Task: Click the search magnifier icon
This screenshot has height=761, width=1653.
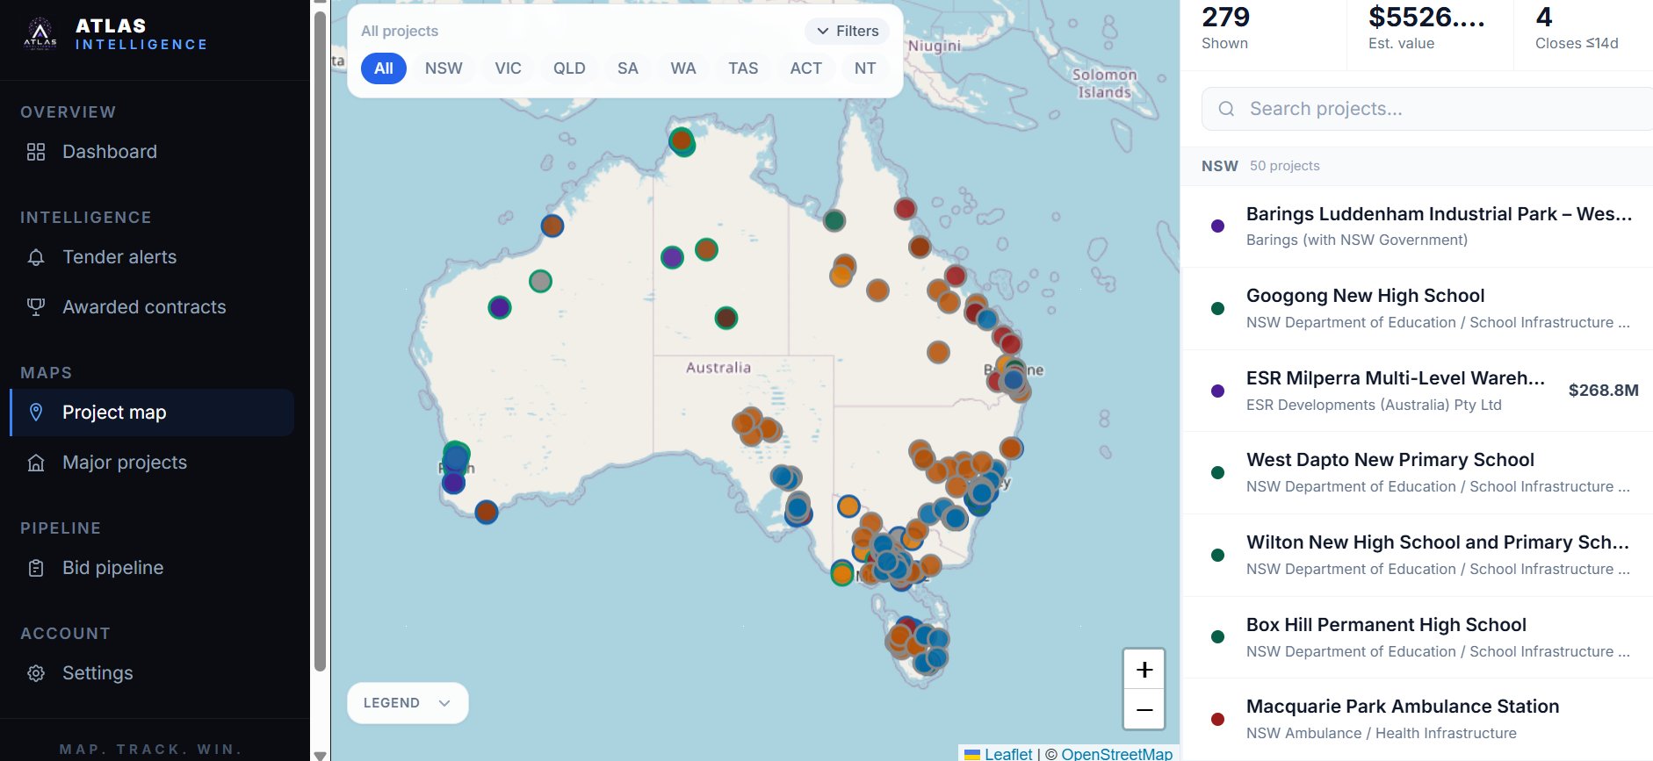Action: [1227, 109]
